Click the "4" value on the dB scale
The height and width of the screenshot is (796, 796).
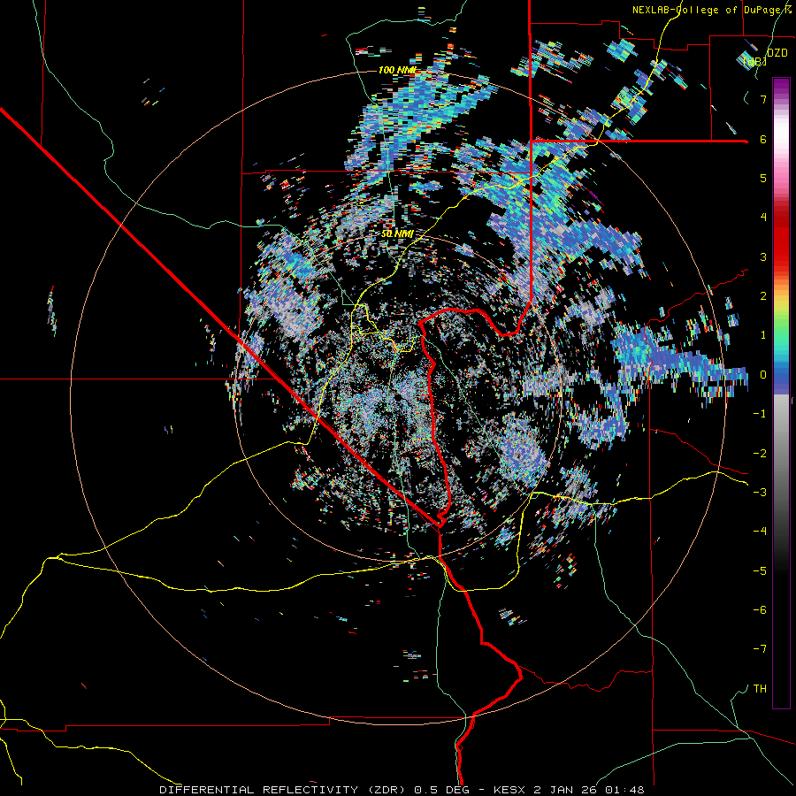763,218
